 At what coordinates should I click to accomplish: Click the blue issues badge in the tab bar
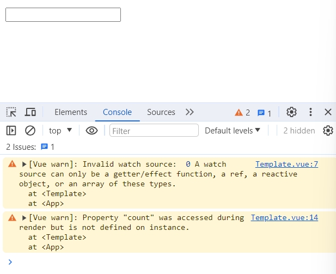[x=264, y=113]
